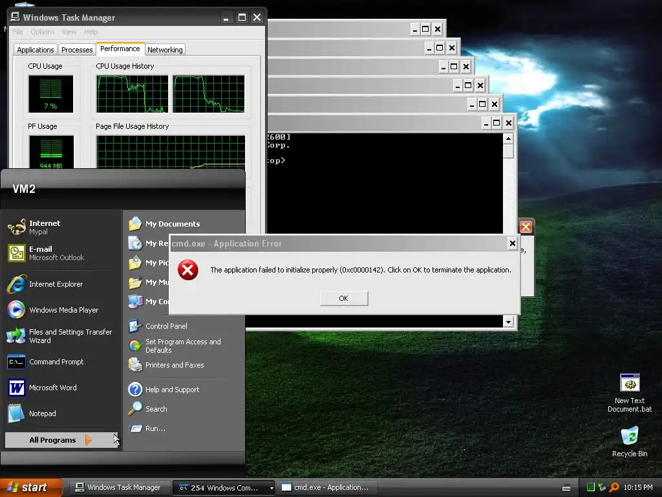Image resolution: width=662 pixels, height=497 pixels.
Task: Click the command window scroll up arrow
Action: (x=508, y=138)
